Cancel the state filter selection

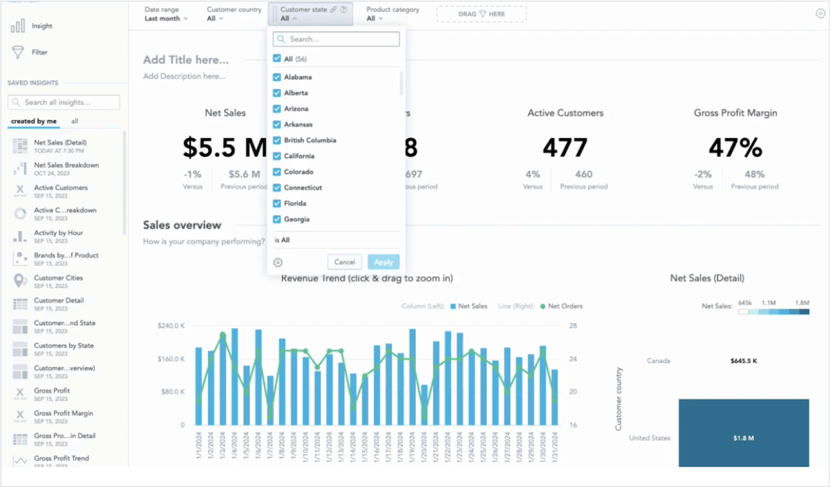coord(344,262)
